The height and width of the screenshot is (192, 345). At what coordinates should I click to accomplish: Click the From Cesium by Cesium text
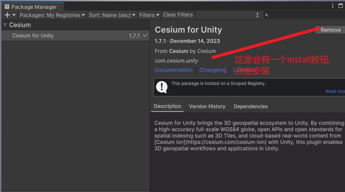tap(185, 51)
